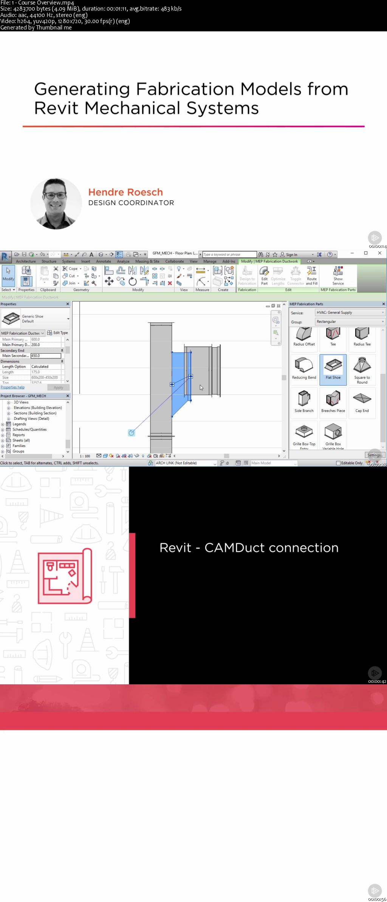Expand the 3D Views tree node

9,402
